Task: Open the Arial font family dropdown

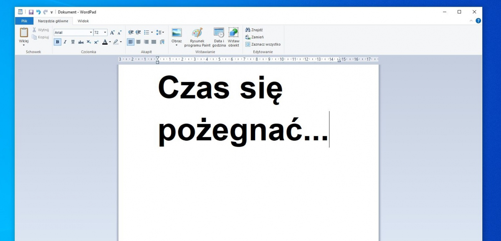Action: (x=91, y=33)
